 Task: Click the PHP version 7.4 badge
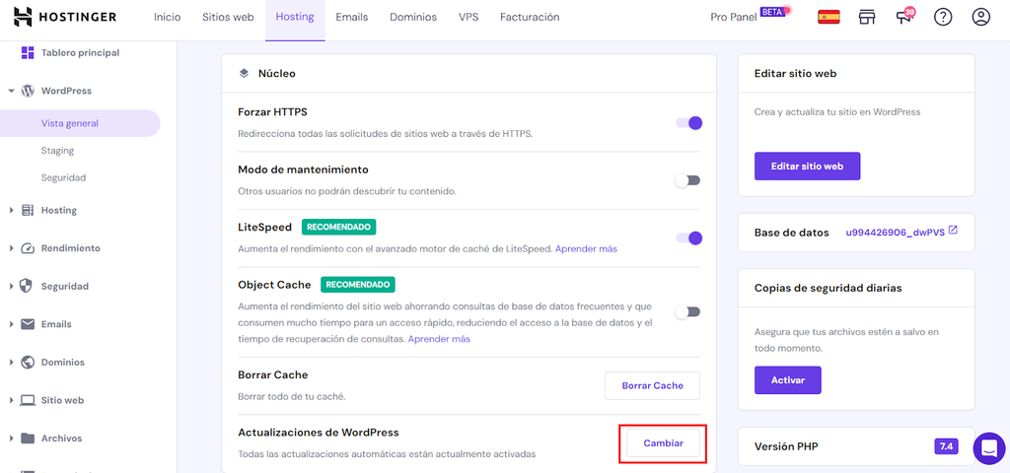pos(946,446)
